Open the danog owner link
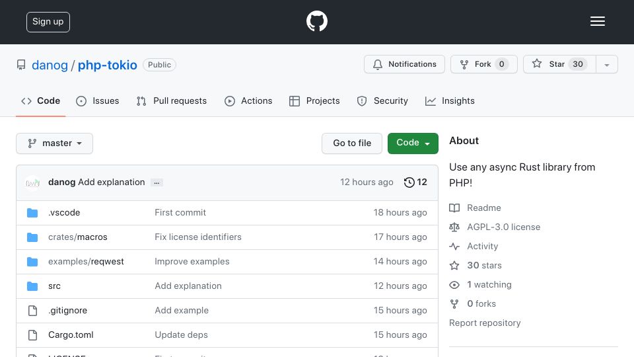 [50, 65]
